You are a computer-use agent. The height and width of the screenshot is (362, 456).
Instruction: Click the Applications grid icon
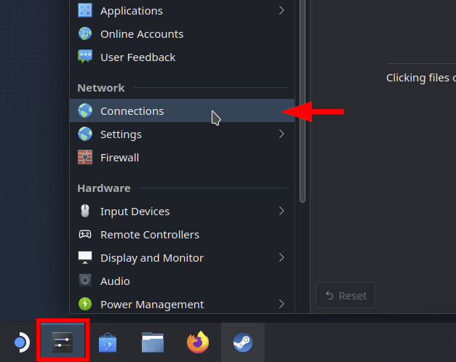tap(85, 10)
